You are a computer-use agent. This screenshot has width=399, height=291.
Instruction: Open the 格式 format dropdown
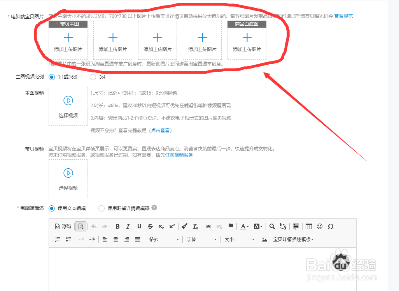[x=163, y=239]
